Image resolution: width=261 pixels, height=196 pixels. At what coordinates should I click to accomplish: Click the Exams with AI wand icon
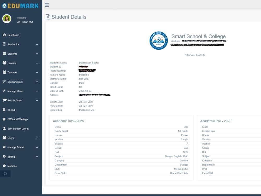tap(4, 82)
